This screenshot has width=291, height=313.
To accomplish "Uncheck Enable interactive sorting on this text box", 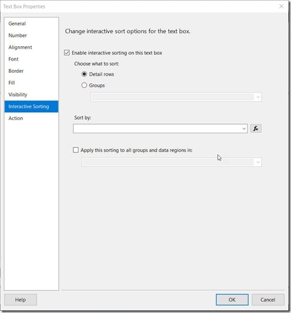I will coord(67,53).
